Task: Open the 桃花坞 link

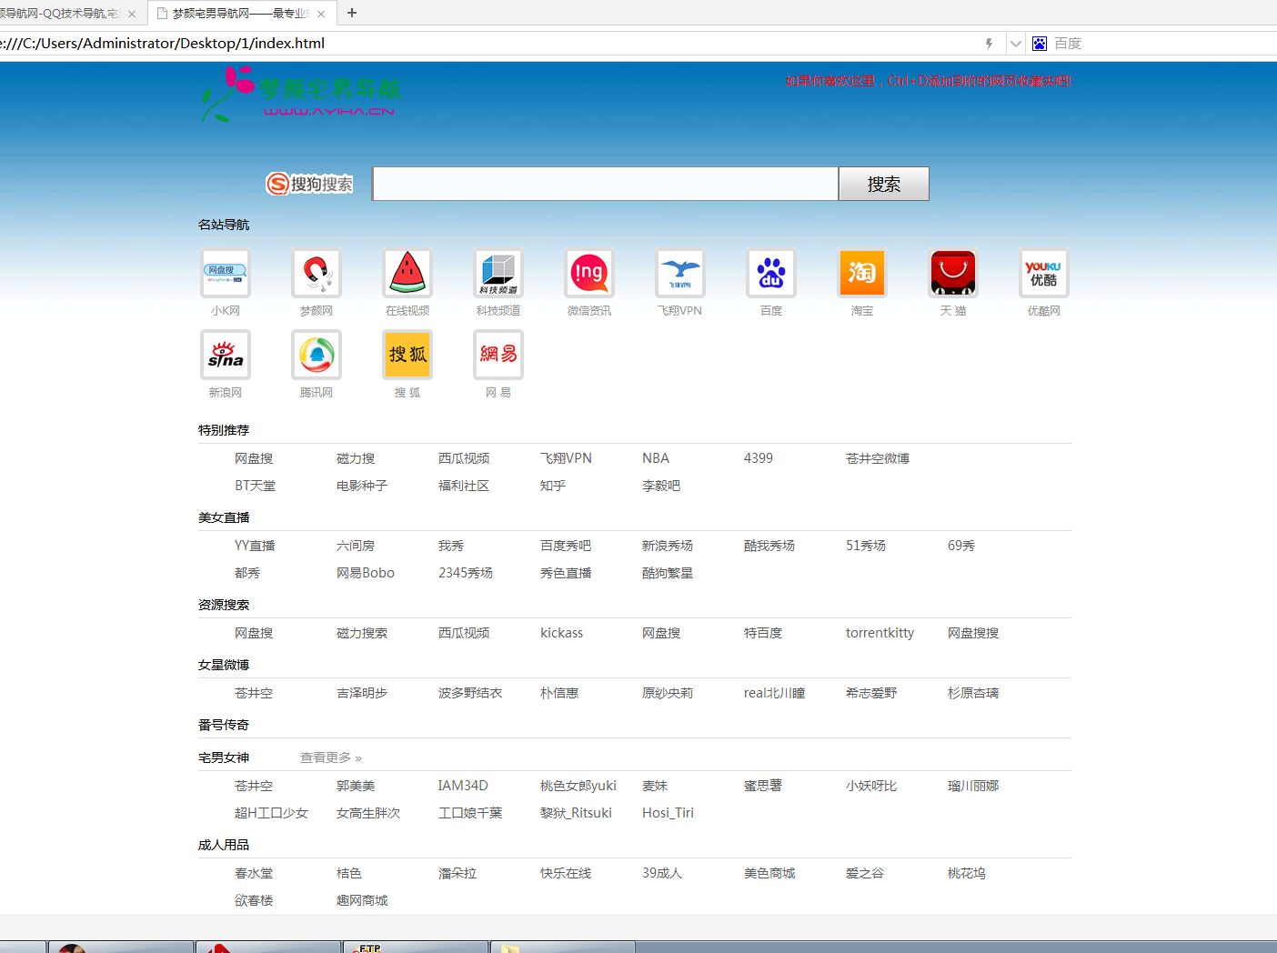Action: [967, 873]
